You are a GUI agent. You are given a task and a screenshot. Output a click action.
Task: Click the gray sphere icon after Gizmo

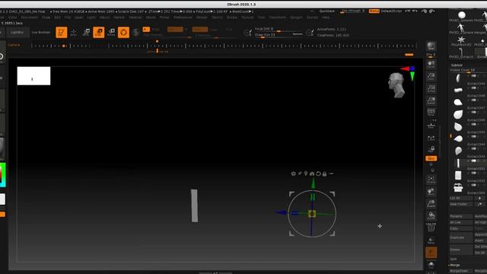[135, 32]
